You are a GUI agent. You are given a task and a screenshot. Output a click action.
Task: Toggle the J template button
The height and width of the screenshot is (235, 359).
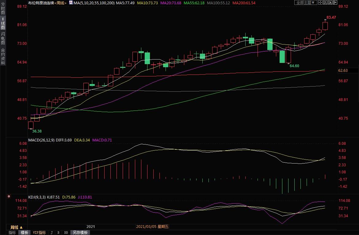coord(52,233)
